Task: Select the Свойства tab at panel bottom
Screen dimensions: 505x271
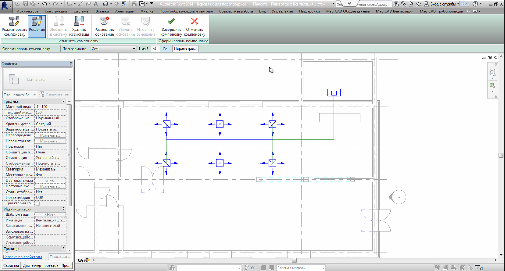Action: [11, 265]
